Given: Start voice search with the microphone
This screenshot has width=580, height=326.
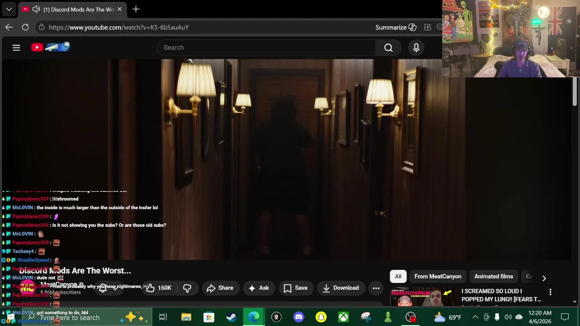Looking at the screenshot, I should [416, 48].
